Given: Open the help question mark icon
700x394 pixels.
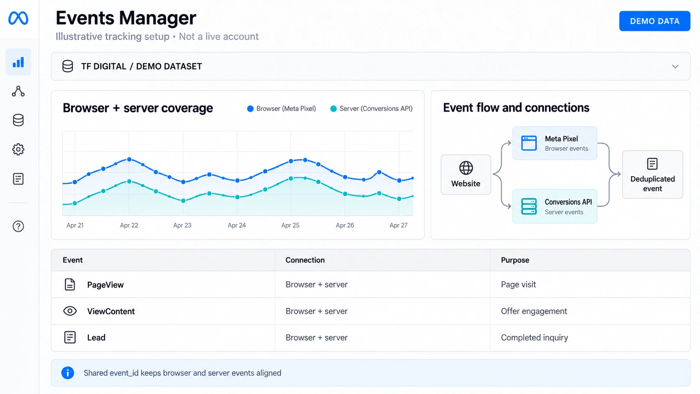Looking at the screenshot, I should coord(18,227).
